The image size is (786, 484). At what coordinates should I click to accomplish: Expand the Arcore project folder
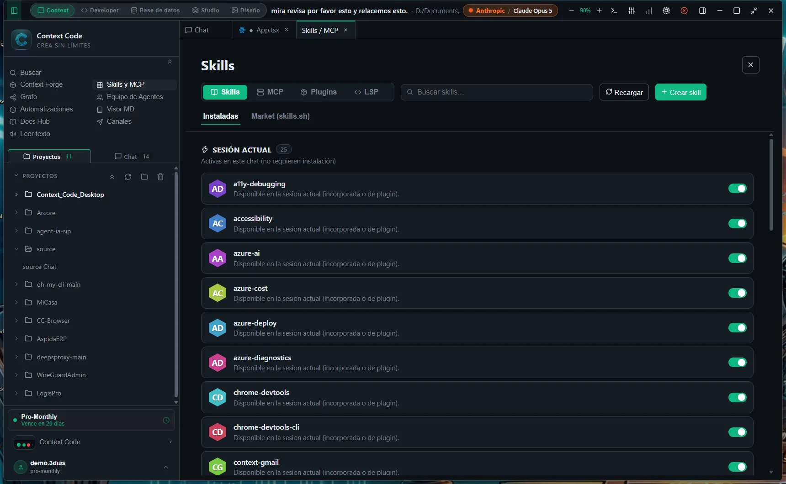[x=16, y=212]
